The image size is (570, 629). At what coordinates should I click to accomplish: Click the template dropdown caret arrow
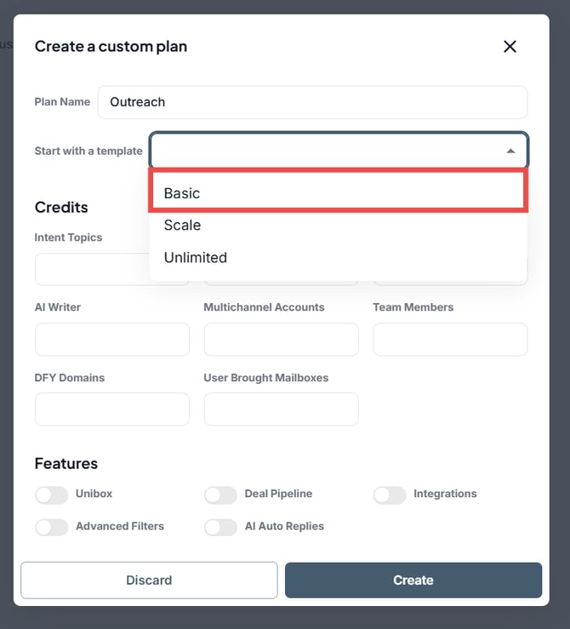(x=510, y=151)
